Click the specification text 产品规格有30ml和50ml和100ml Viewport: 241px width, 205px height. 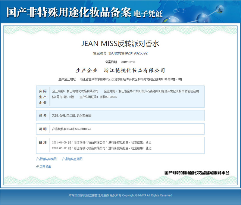(x=71, y=129)
